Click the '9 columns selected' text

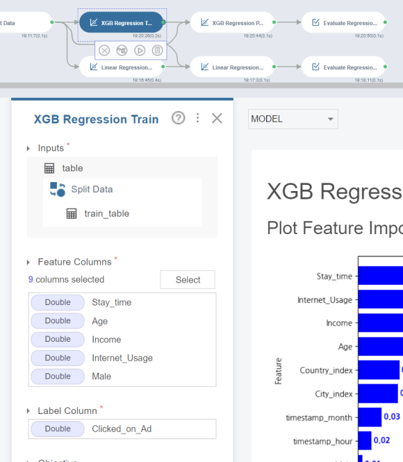(x=66, y=279)
